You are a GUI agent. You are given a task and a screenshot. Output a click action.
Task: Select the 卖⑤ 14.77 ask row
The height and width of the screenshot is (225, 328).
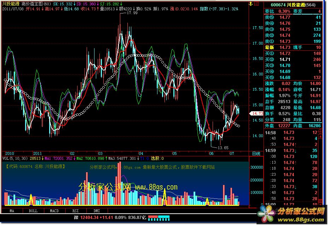pos(293,17)
